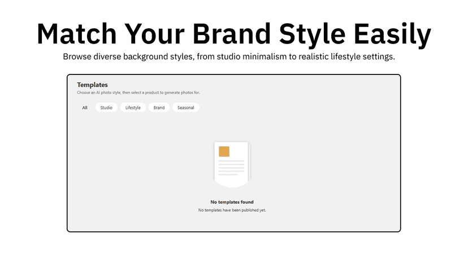The width and height of the screenshot is (468, 263).
Task: Filter templates by Studio
Action: 106,108
